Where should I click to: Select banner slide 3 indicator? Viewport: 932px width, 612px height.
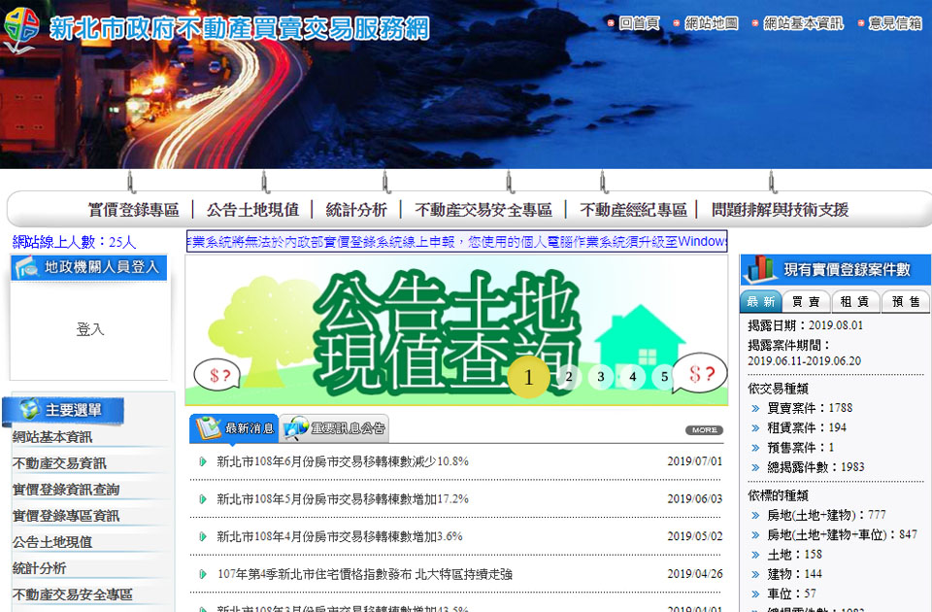click(601, 377)
